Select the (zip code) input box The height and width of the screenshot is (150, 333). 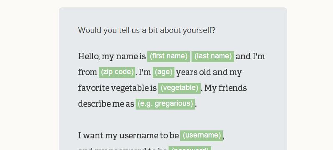[117, 72]
